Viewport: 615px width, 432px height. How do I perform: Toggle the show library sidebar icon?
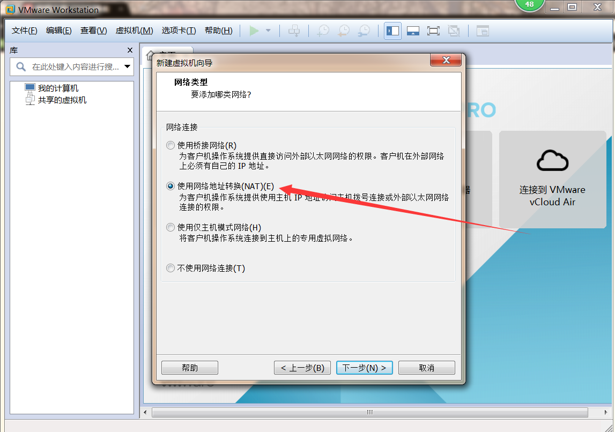(x=392, y=31)
